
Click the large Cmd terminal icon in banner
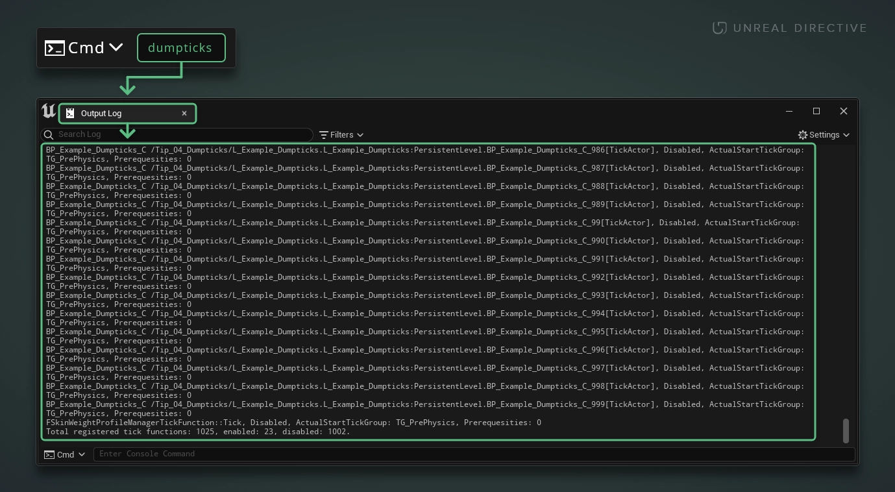tap(55, 48)
